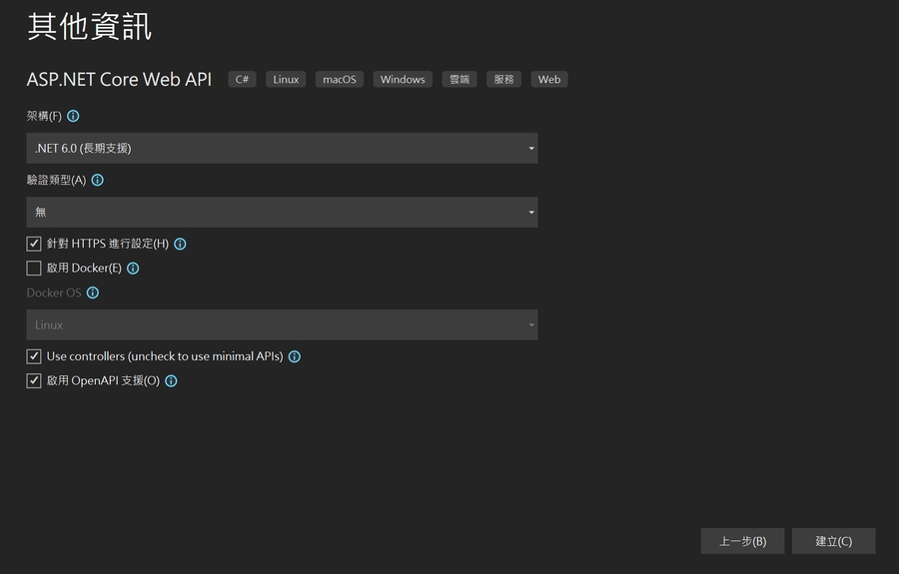This screenshot has width=899, height=574.
Task: Click the Windows tag label
Action: (x=403, y=80)
